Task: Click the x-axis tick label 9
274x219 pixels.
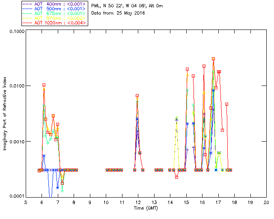Action: (90, 202)
